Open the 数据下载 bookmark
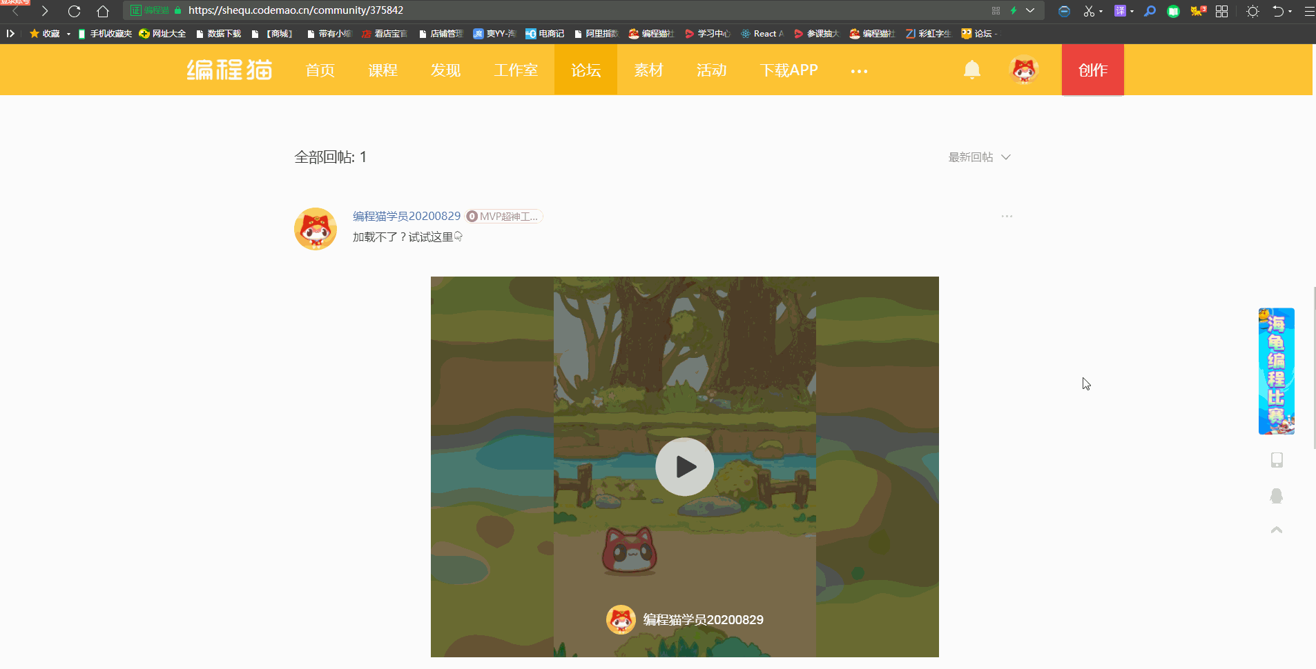 pos(219,33)
